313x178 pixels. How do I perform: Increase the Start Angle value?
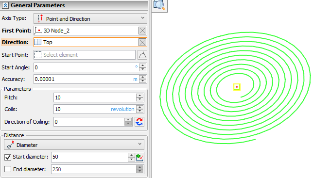tap(142, 65)
